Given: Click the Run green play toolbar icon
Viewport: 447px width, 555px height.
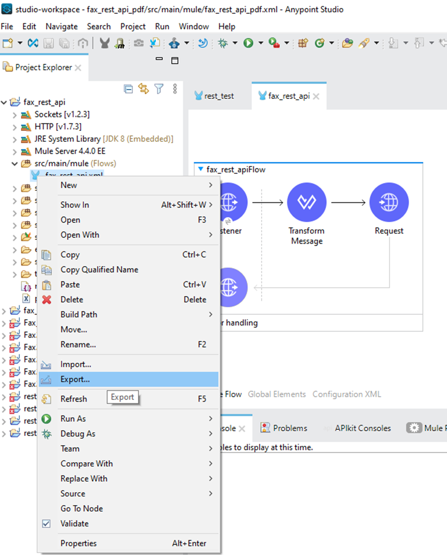Looking at the screenshot, I should click(248, 43).
